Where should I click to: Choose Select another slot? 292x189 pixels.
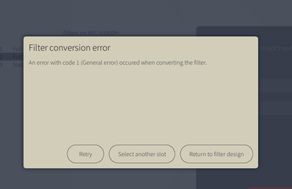click(x=142, y=154)
